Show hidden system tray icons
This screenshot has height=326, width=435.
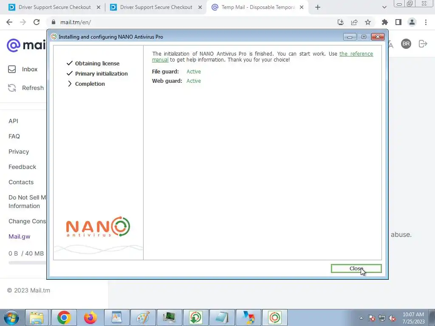361,318
